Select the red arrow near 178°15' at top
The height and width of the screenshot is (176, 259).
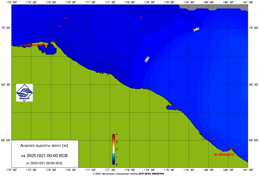point(141,17)
